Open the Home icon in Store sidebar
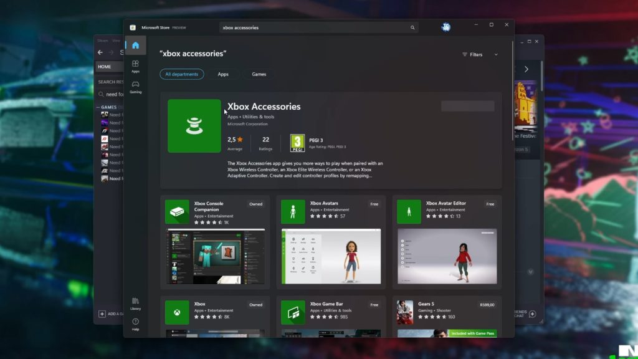This screenshot has width=638, height=359. pos(135,45)
